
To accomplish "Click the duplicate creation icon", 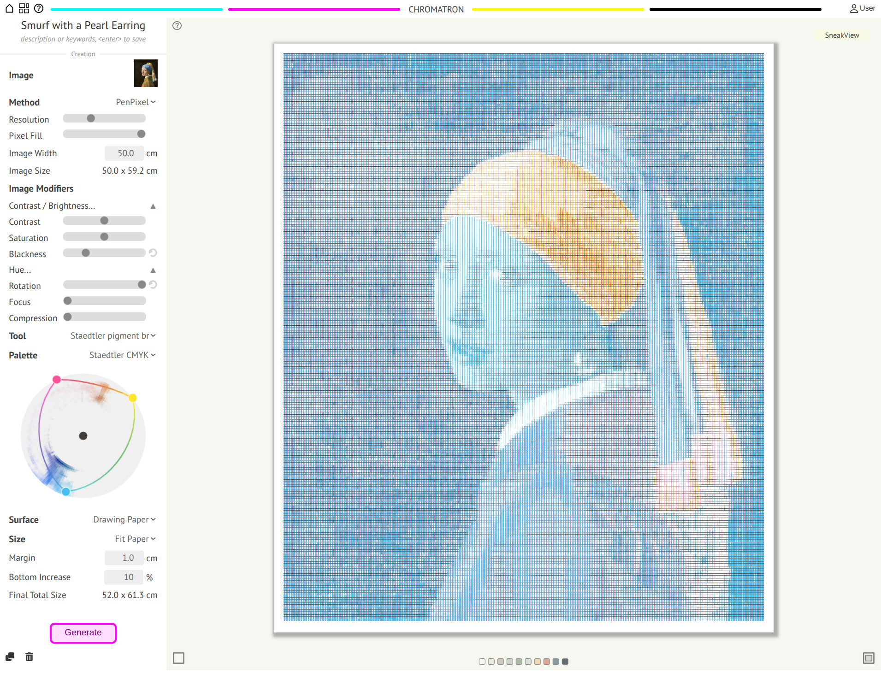I will tap(10, 657).
